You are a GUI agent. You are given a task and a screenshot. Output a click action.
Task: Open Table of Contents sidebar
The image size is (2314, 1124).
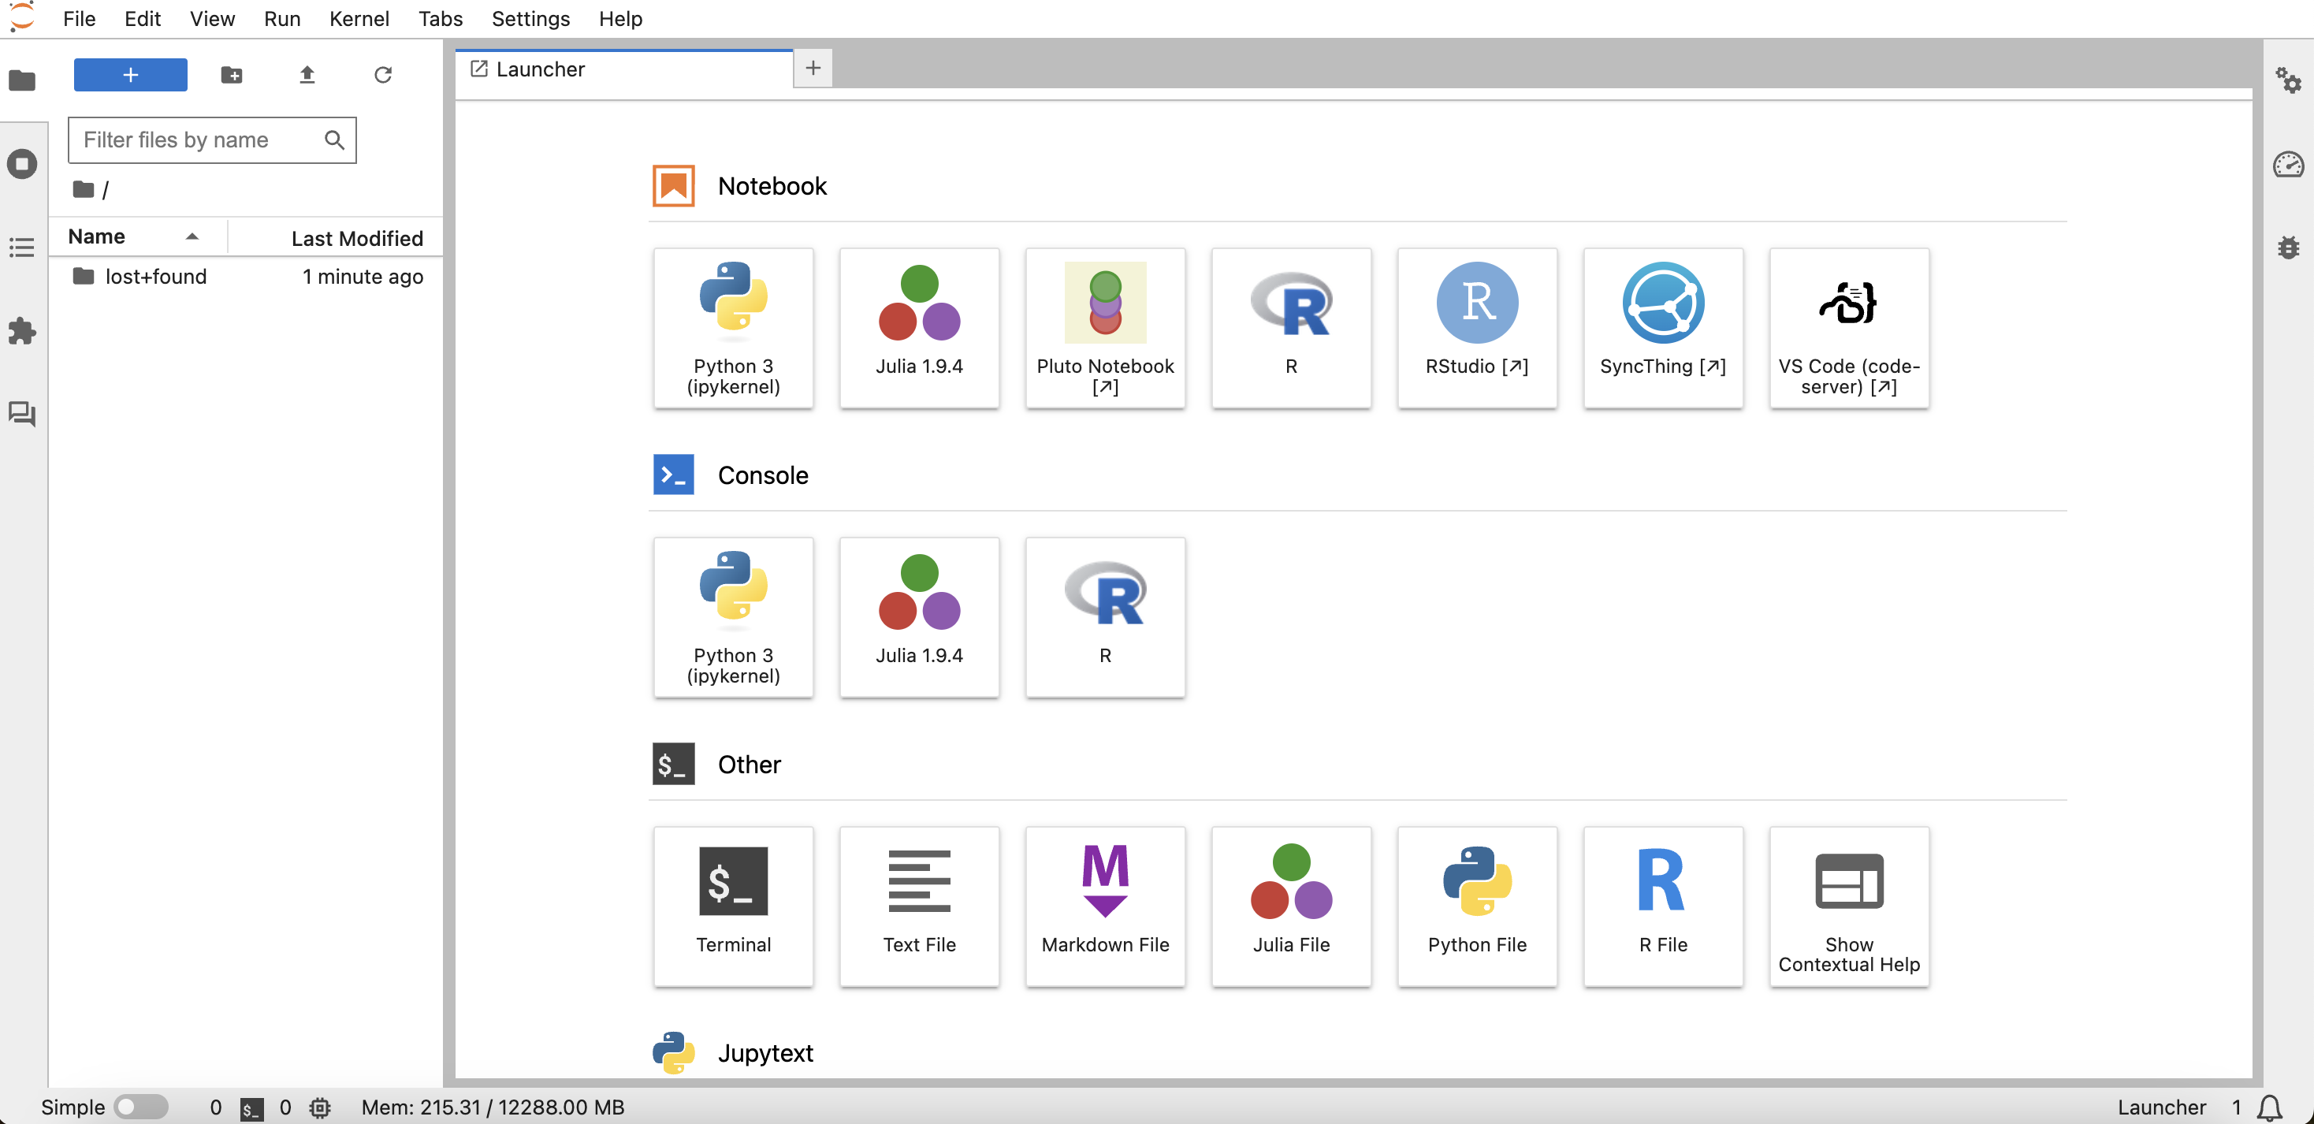coord(22,247)
